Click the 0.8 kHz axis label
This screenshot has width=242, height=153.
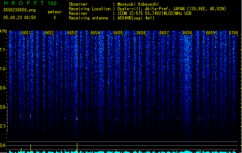[3, 107]
